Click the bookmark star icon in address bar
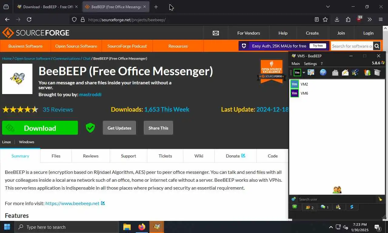The image size is (388, 233). (x=325, y=19)
